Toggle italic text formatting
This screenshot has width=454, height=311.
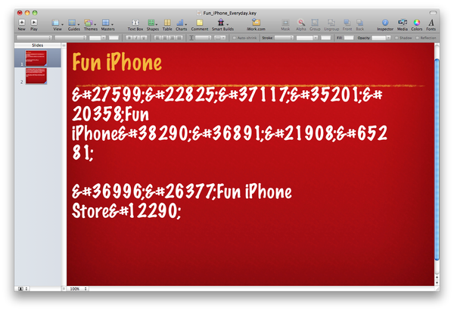pyautogui.click(x=136, y=38)
